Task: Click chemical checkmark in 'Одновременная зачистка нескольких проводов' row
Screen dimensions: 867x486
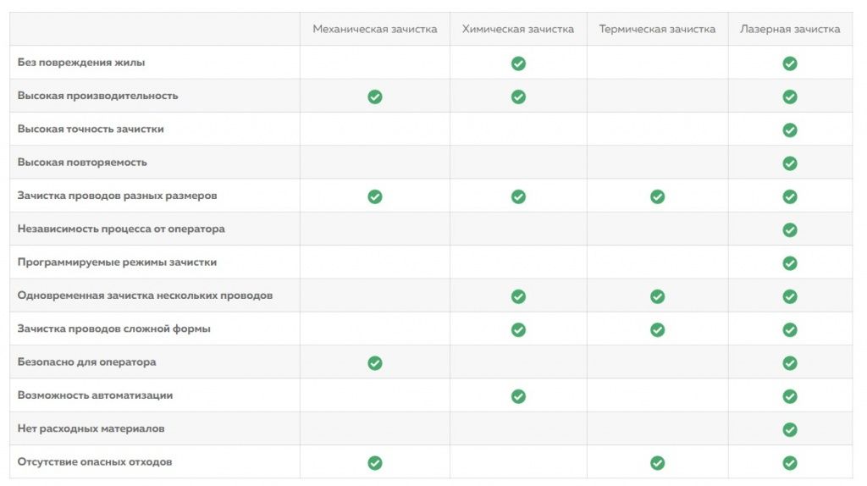Action: pos(518,296)
